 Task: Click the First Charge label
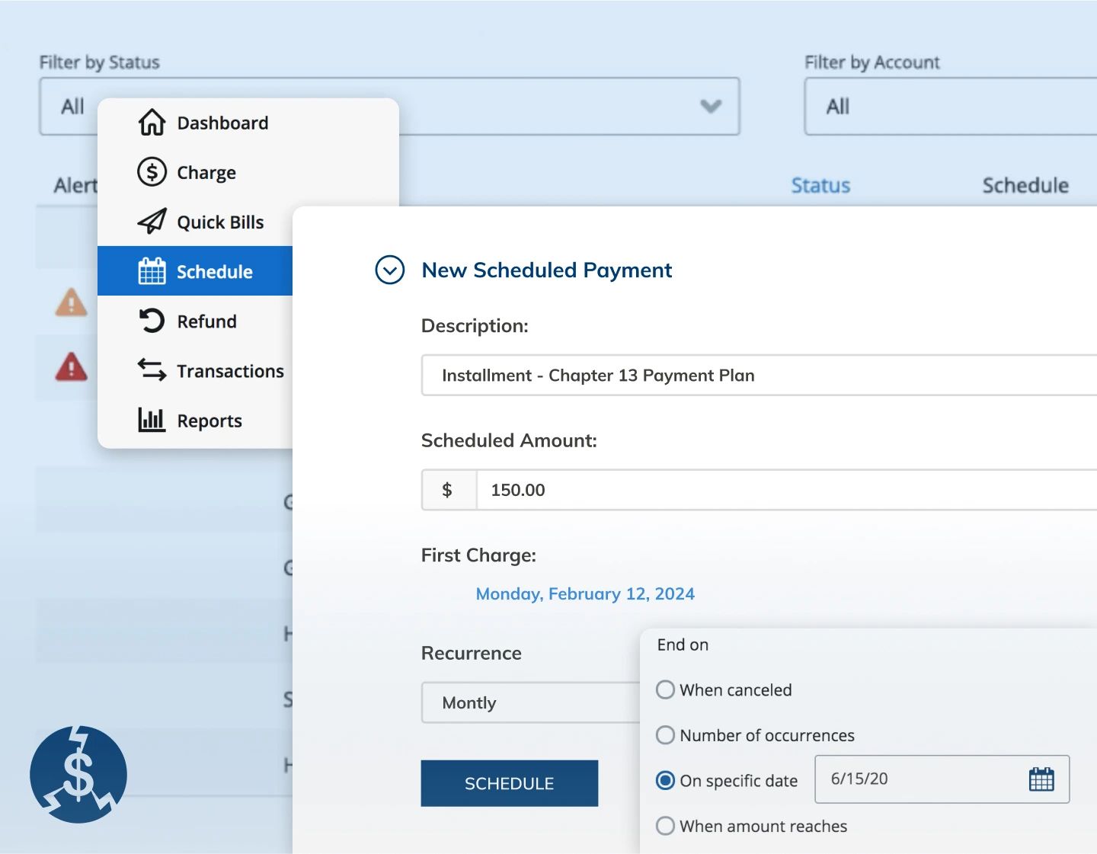click(478, 555)
